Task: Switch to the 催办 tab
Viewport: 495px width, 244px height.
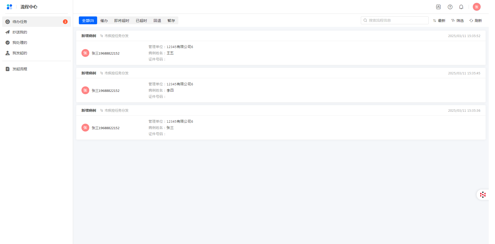Action: pos(104,21)
